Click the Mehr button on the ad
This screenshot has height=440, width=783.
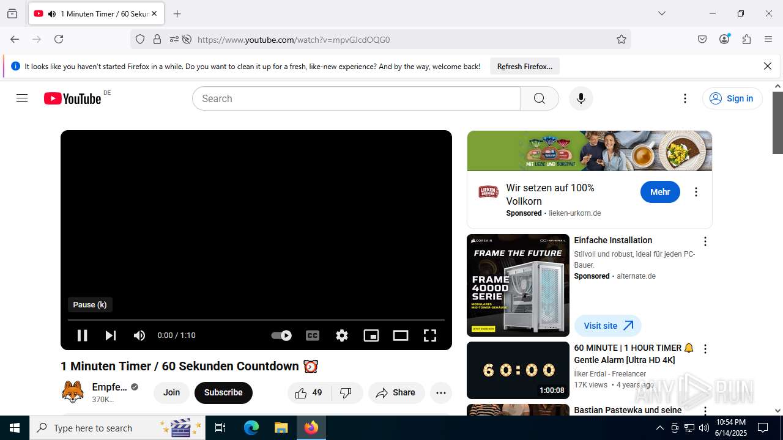coord(660,192)
